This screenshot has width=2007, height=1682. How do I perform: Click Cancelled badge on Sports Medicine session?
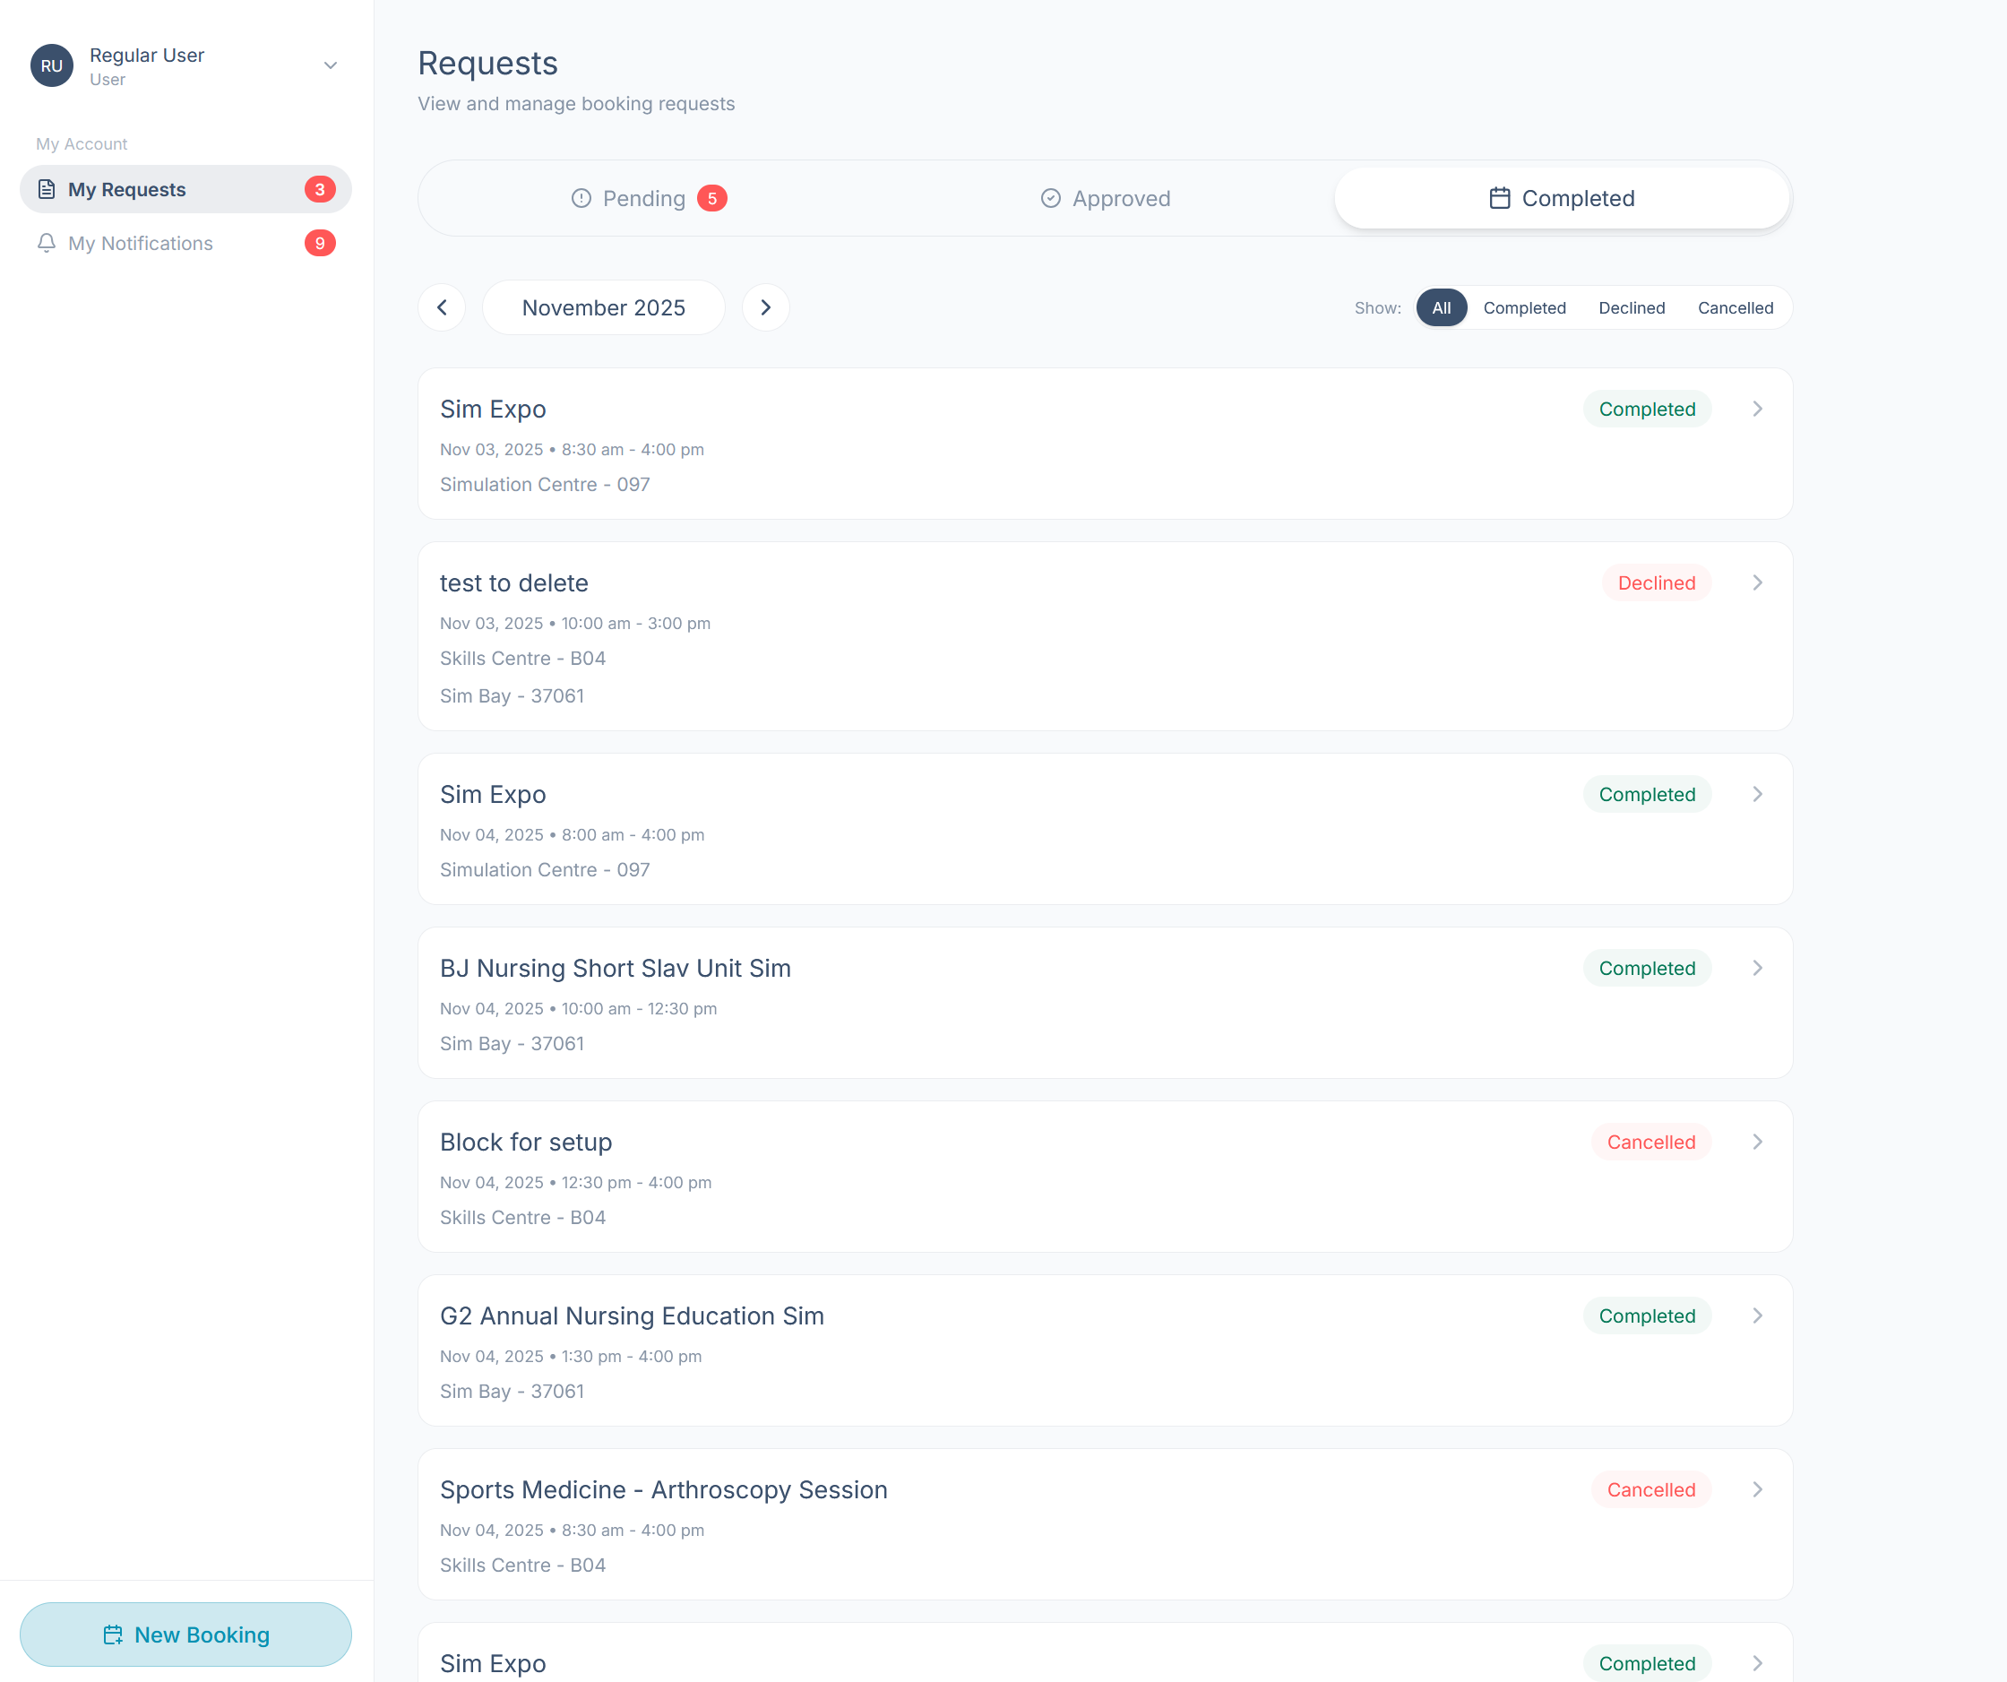tap(1650, 1490)
